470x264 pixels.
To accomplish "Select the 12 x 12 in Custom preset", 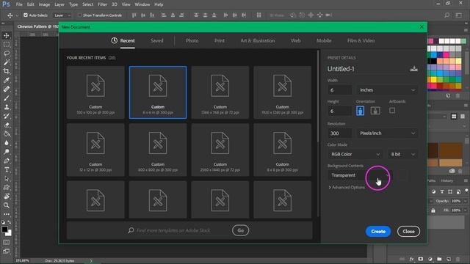I will (x=95, y=150).
